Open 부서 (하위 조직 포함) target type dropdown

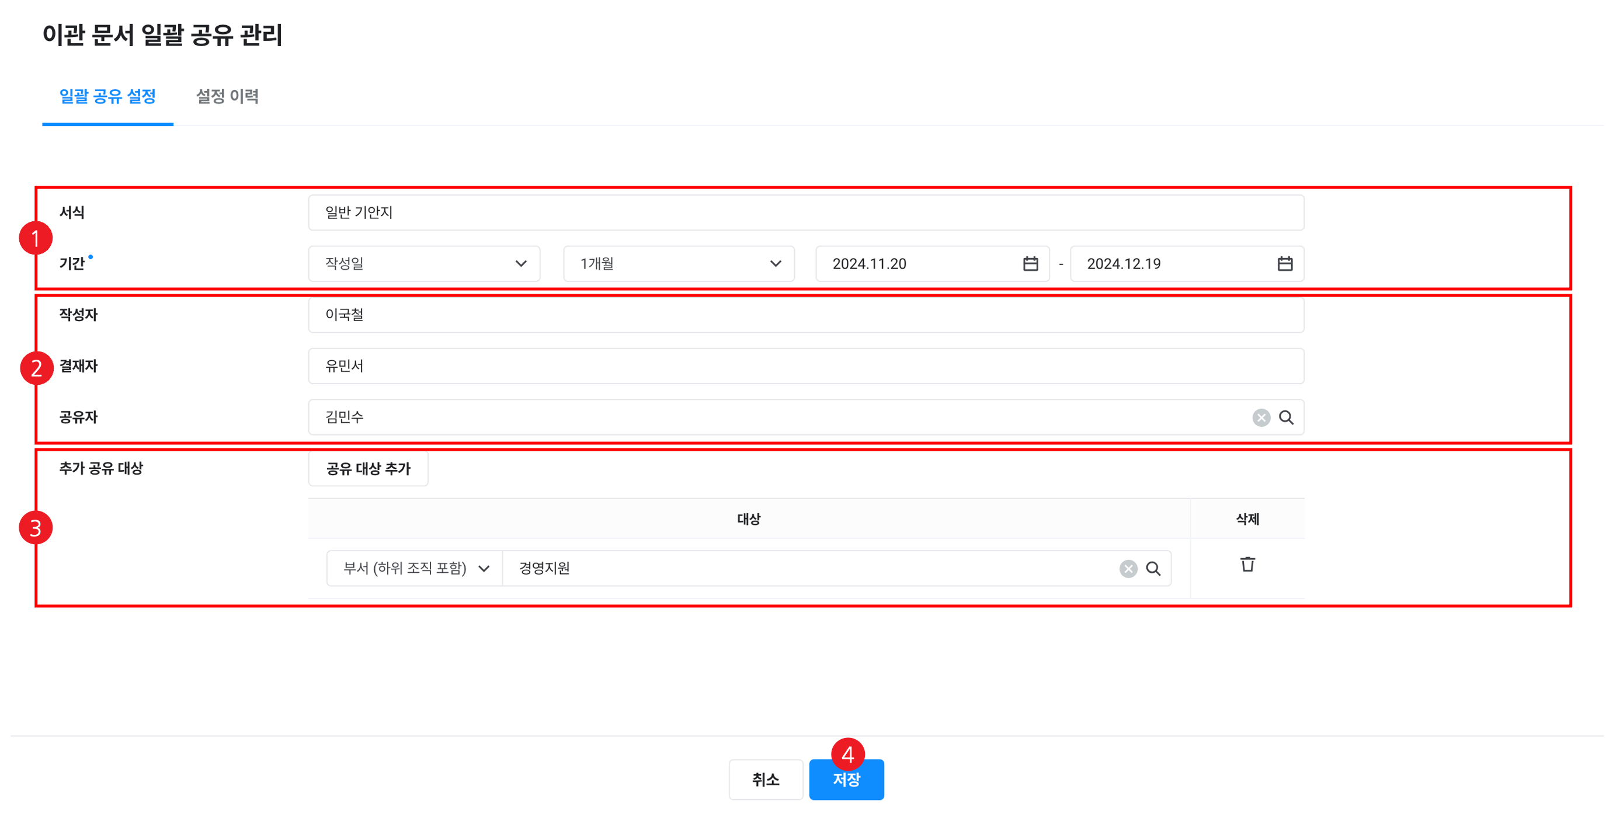coord(415,568)
